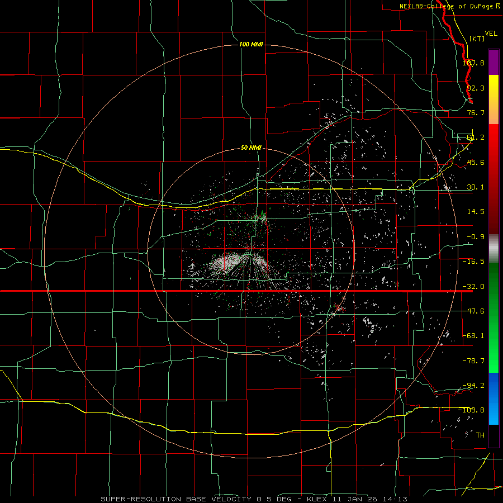Select the -47.6 legend value
This screenshot has height=503, width=503.
click(473, 311)
